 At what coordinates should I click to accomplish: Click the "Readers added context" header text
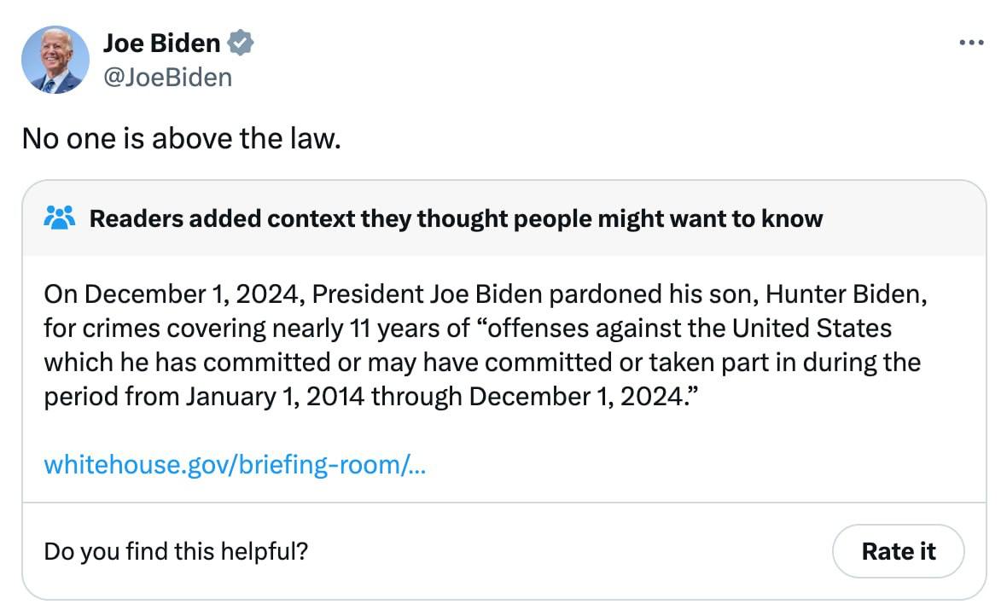click(456, 219)
